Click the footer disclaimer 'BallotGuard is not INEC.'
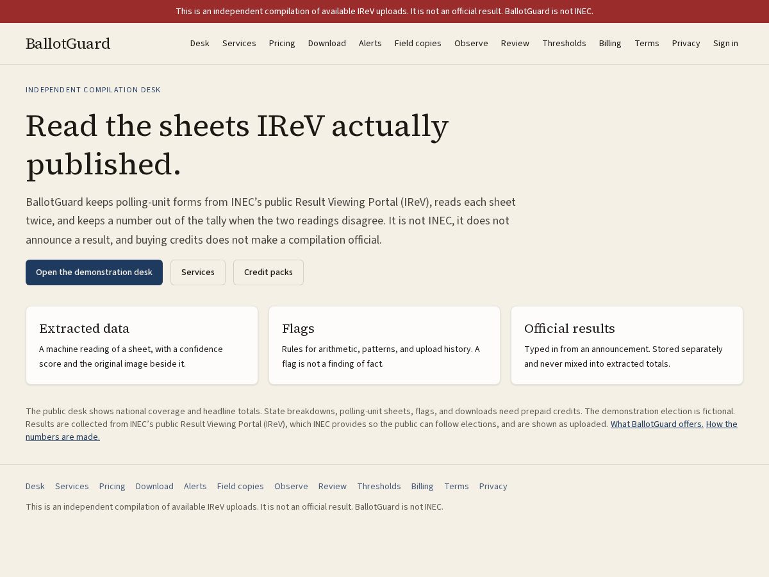Screen dimensions: 769x577 point(399,506)
